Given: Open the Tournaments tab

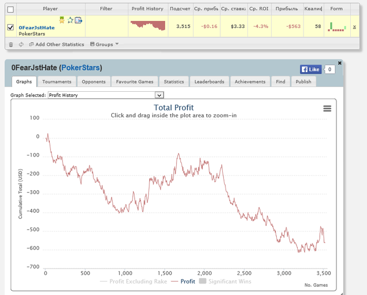Looking at the screenshot, I should (57, 82).
